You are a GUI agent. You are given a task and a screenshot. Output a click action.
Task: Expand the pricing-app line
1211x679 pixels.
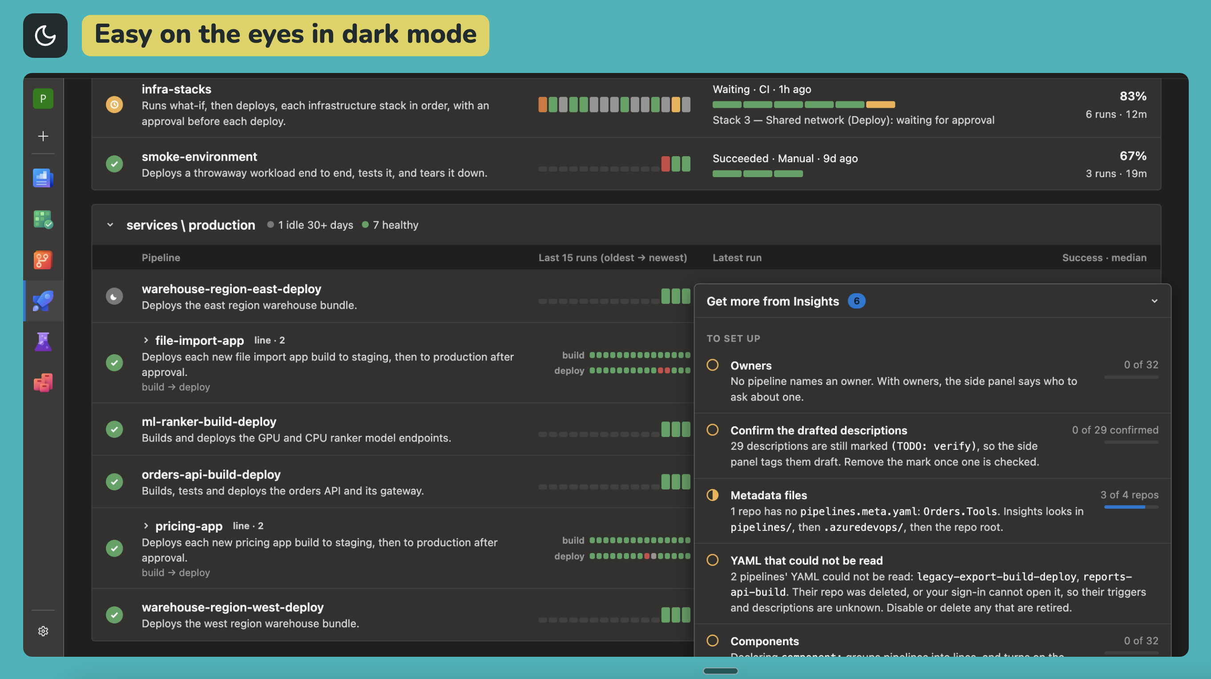pyautogui.click(x=146, y=525)
